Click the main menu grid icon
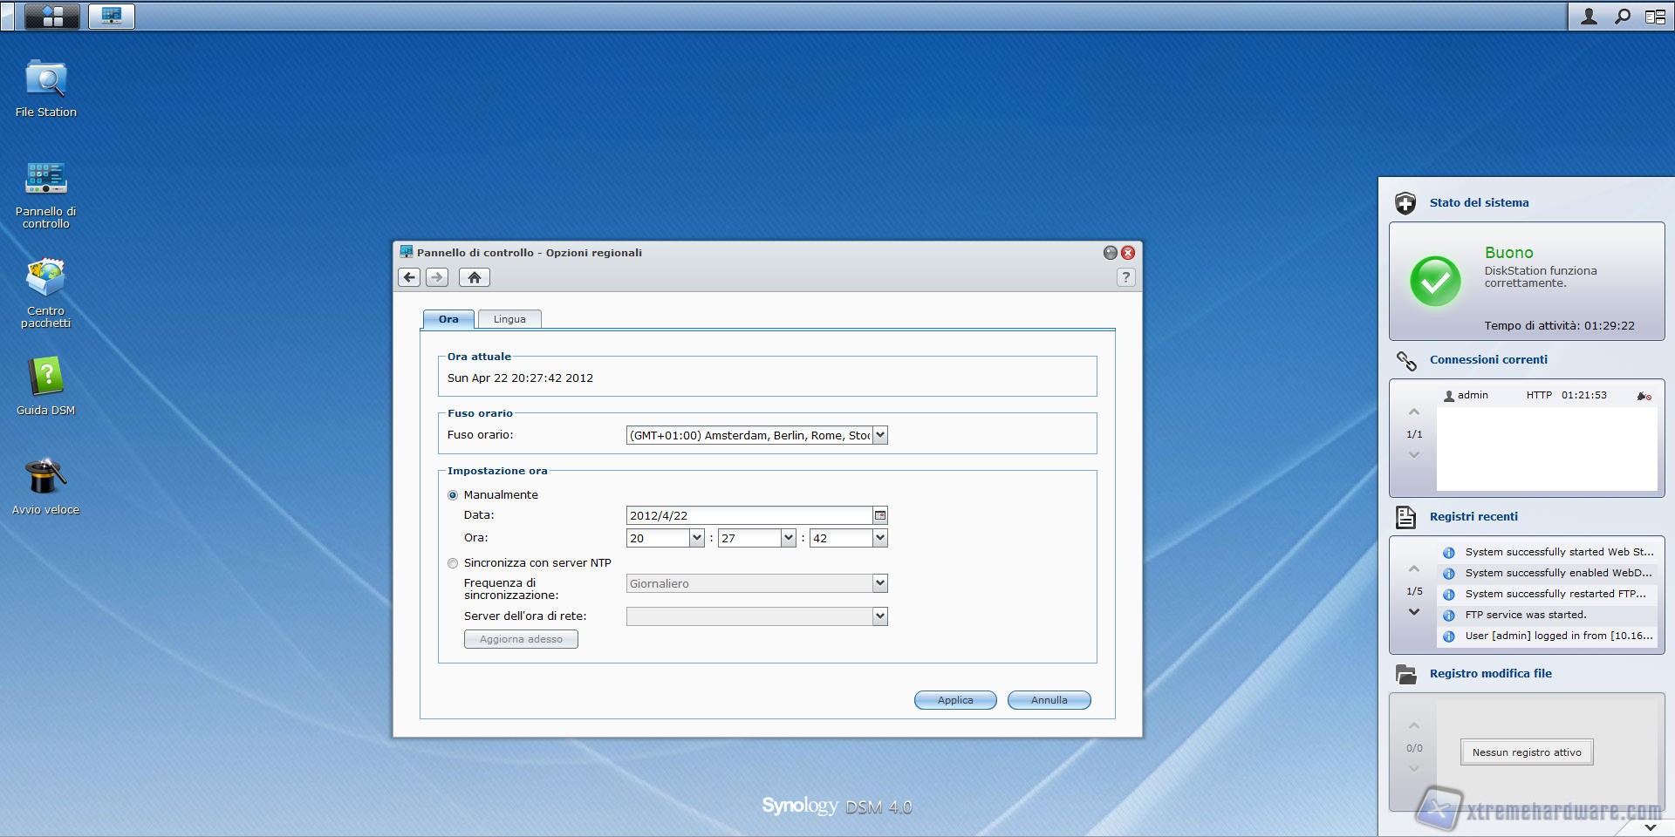Viewport: 1675px width, 837px height. 52,16
